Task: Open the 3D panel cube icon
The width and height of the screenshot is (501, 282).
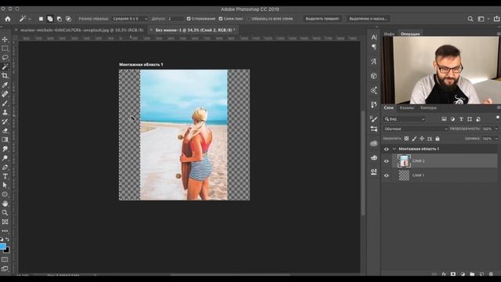Action: pos(373,76)
